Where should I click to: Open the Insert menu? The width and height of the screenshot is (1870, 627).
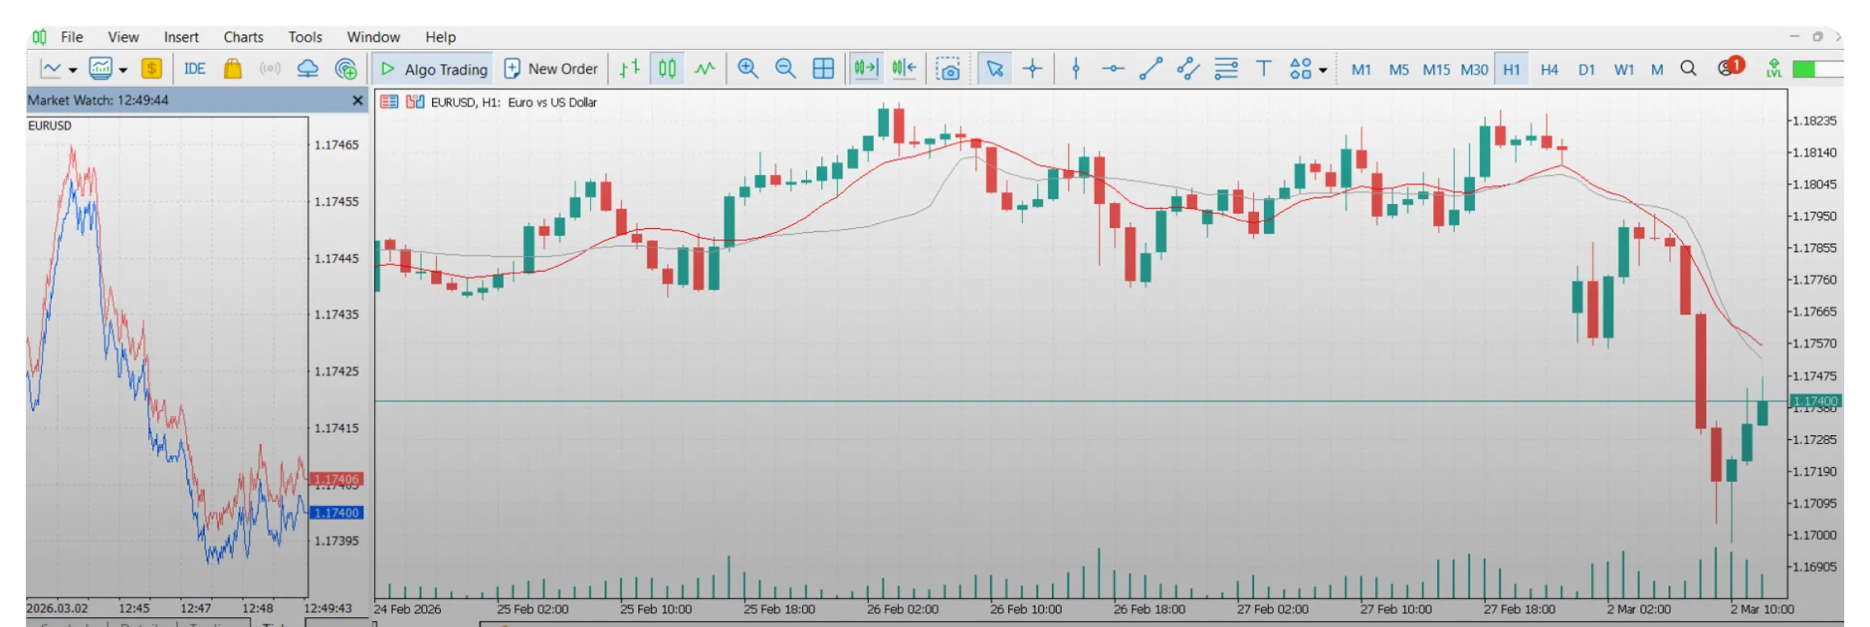[181, 37]
